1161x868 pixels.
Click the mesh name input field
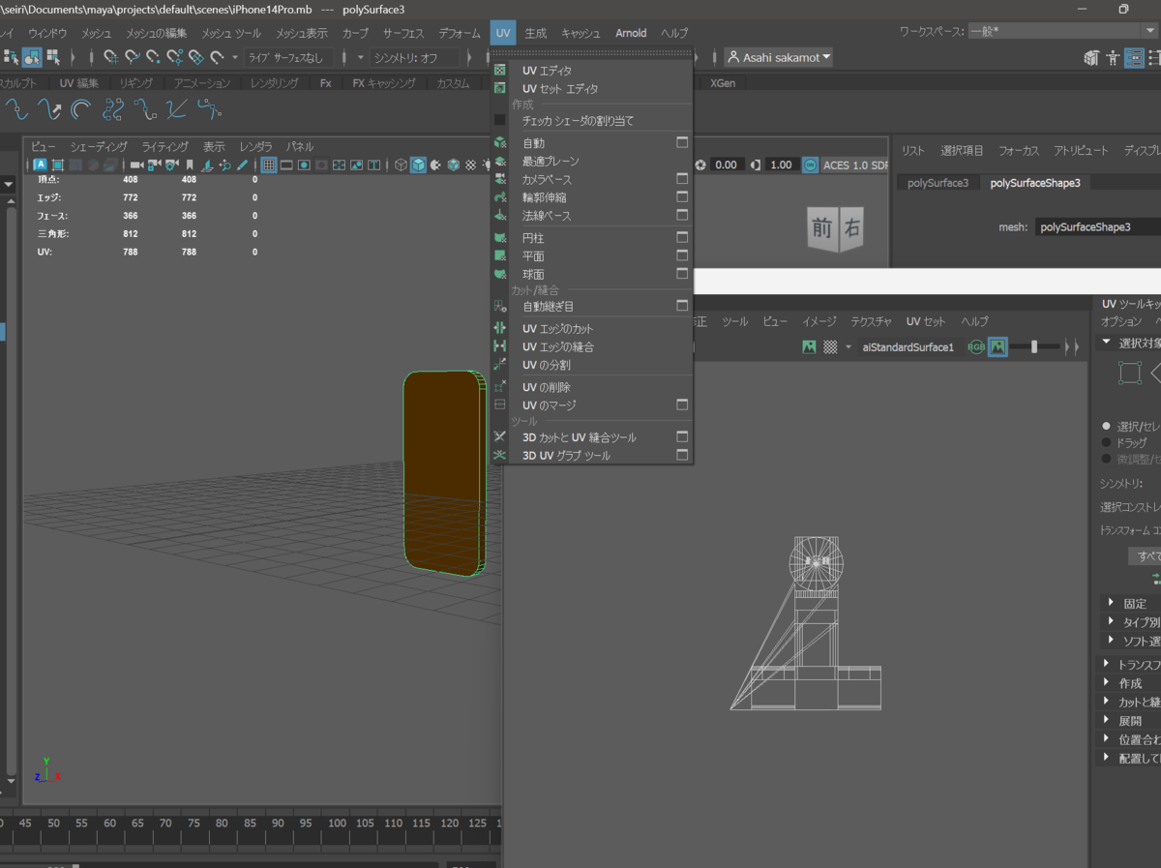1097,227
